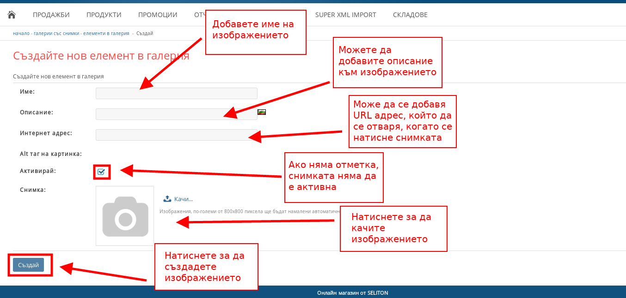Open the partially hidden ОТЧ menu item

coord(199,15)
